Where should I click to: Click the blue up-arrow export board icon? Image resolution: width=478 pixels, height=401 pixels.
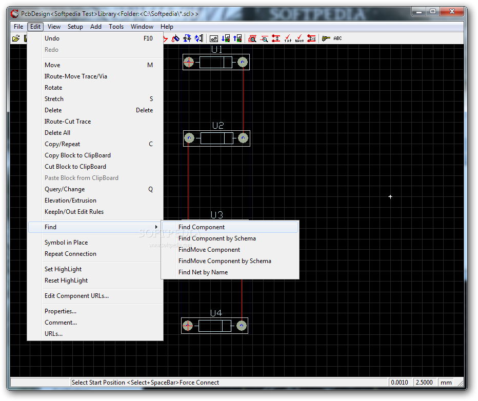tap(237, 38)
